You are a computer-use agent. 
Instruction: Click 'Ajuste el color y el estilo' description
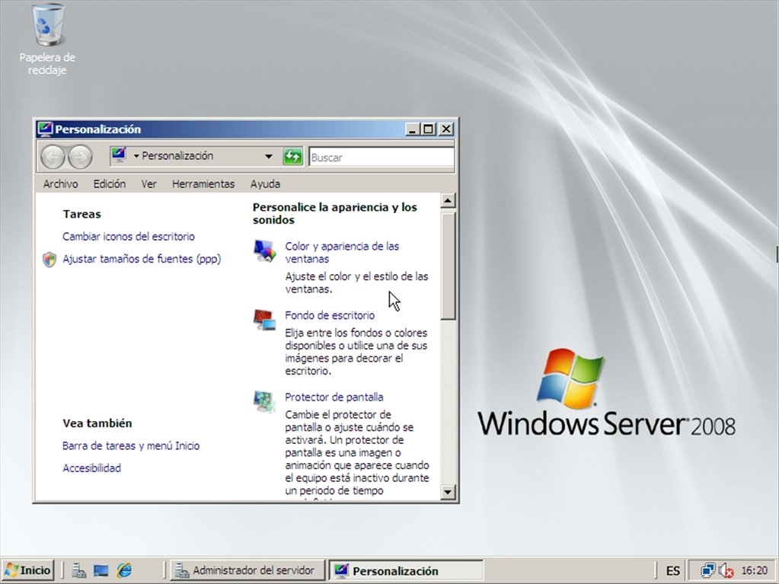356,282
